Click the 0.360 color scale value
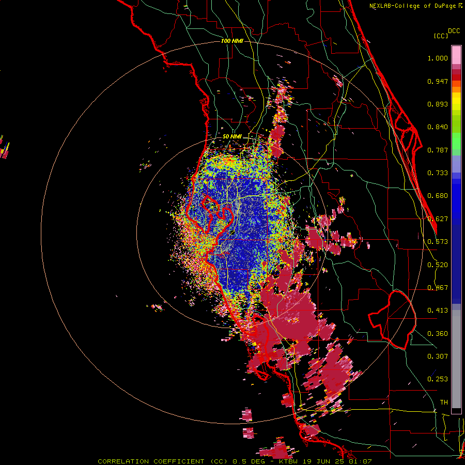Image resolution: width=465 pixels, height=465 pixels. (x=438, y=334)
